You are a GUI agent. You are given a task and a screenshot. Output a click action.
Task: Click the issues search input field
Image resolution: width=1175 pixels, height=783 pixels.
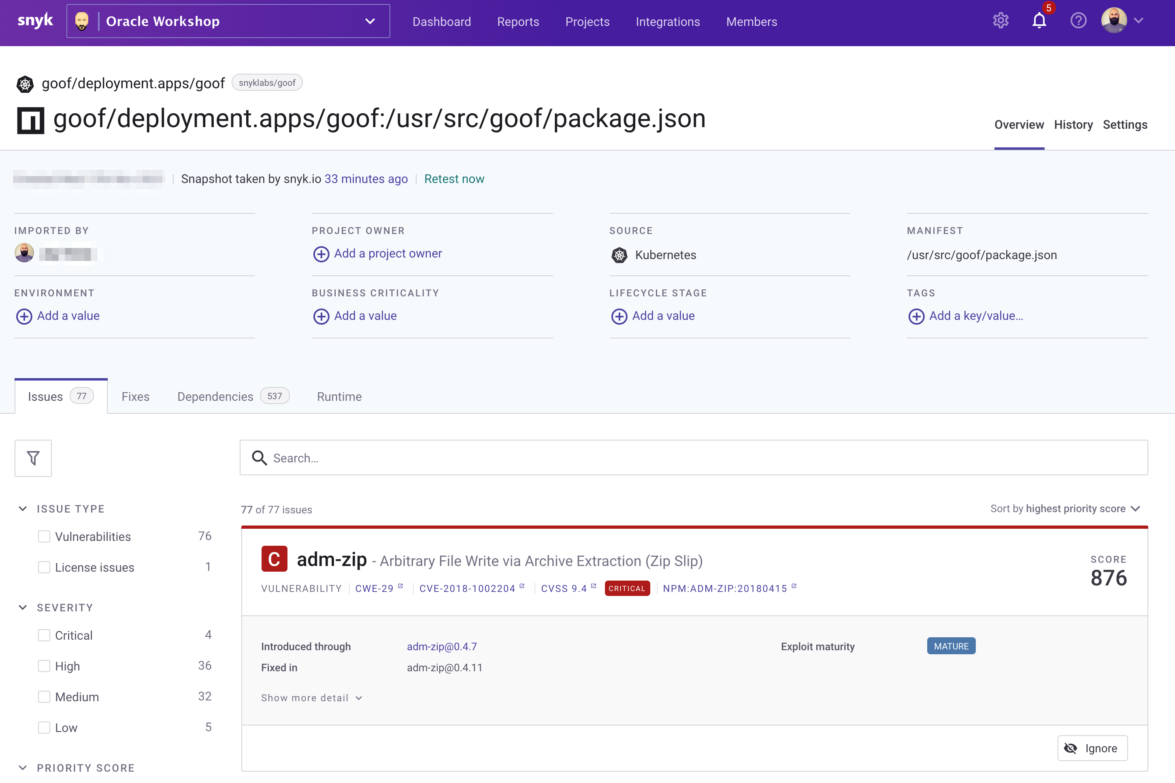coord(694,458)
